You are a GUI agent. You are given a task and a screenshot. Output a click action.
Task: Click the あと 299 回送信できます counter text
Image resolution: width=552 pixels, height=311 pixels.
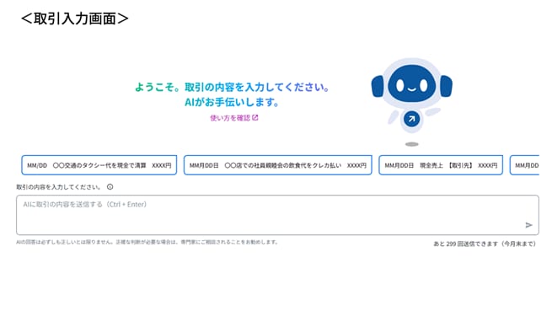[485, 244]
